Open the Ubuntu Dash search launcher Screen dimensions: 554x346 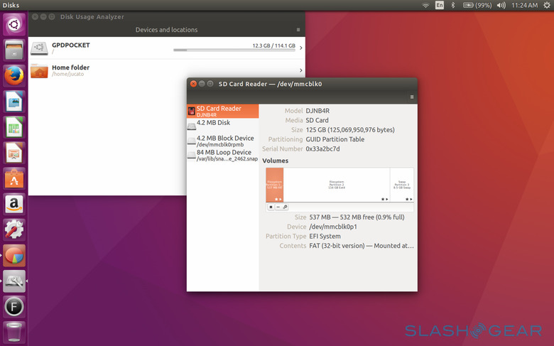(14, 24)
